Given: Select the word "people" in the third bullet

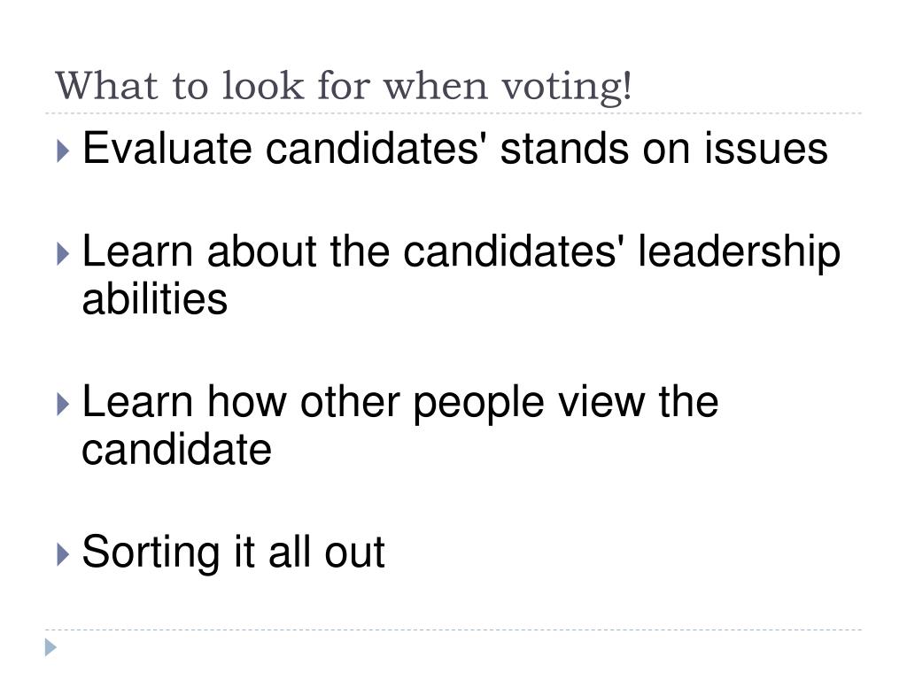Looking at the screenshot, I should pyautogui.click(x=478, y=404).
